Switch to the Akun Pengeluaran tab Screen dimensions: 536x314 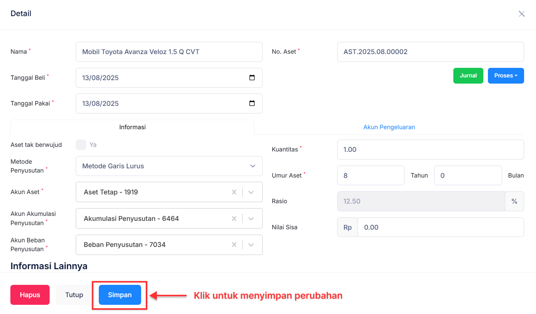pos(389,127)
